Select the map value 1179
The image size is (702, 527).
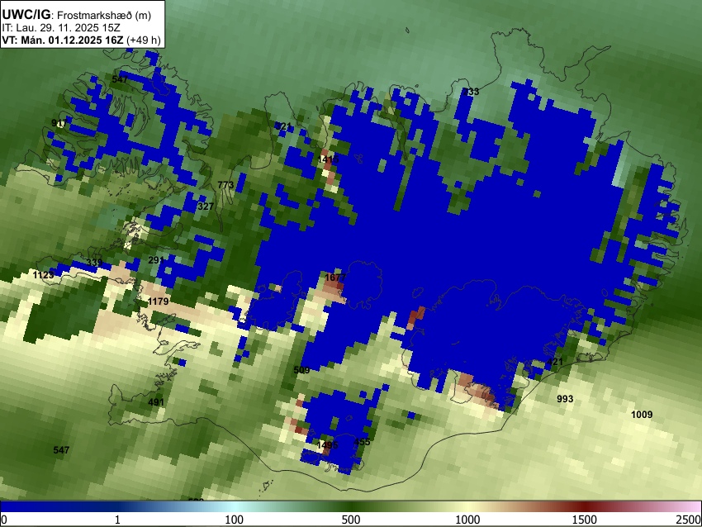coord(158,301)
